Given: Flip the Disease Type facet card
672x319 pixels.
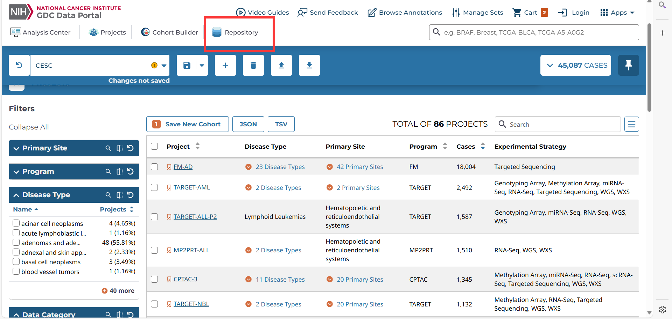Looking at the screenshot, I should click(x=119, y=195).
